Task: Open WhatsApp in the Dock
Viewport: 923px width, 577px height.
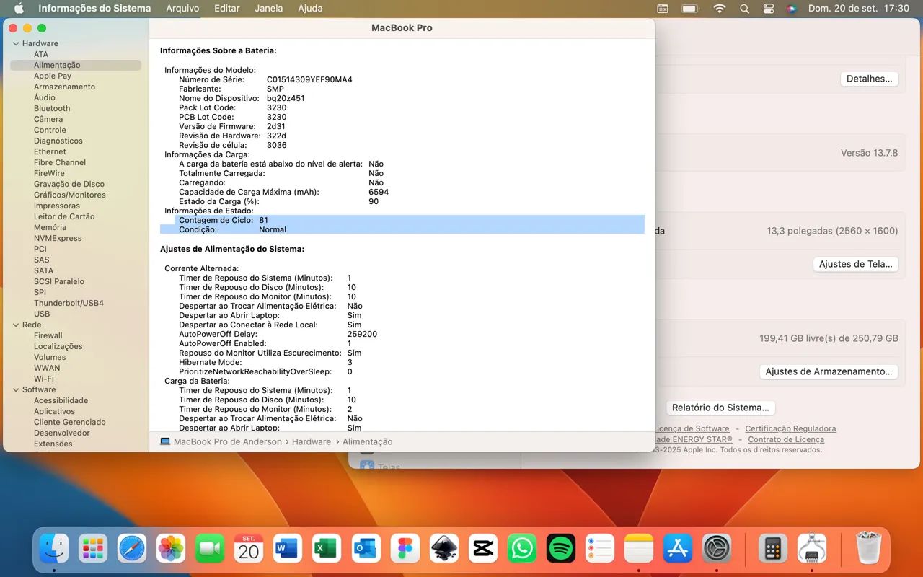Action: (x=521, y=549)
